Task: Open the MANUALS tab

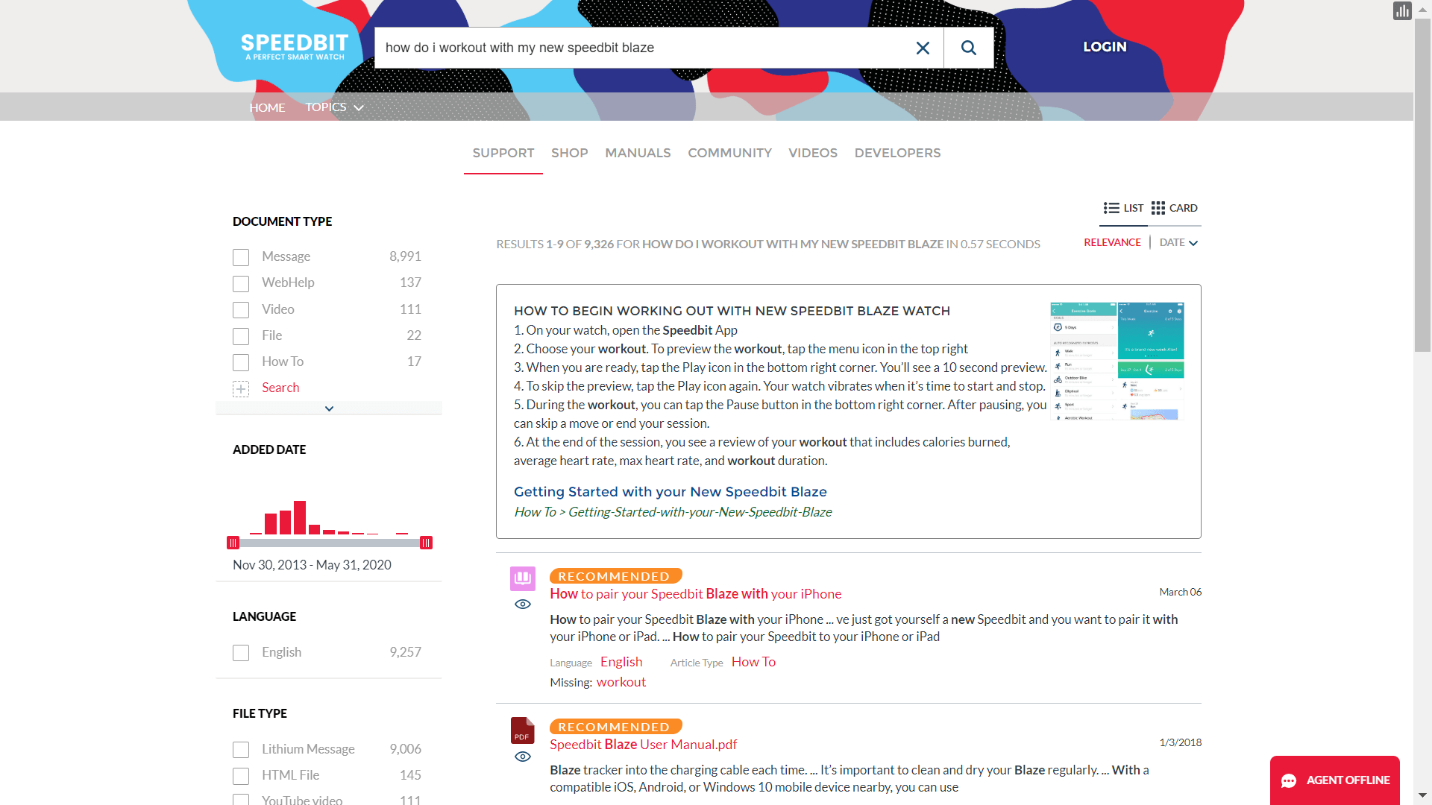Action: 638,153
